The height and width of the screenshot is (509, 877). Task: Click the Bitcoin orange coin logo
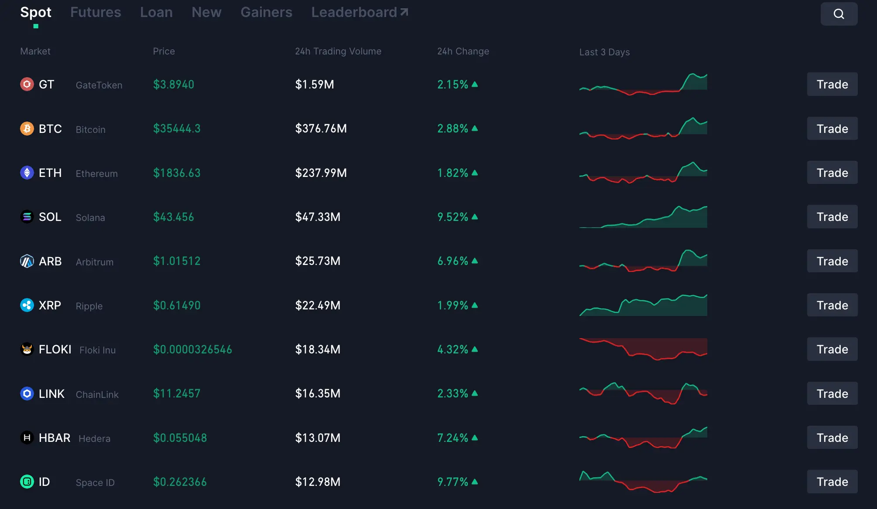[x=27, y=129]
